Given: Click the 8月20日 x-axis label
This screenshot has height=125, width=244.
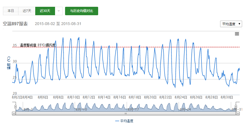Looking at the screenshot, I should point(151,97).
